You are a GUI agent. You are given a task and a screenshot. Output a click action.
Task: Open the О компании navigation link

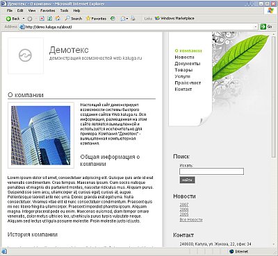click(x=188, y=51)
